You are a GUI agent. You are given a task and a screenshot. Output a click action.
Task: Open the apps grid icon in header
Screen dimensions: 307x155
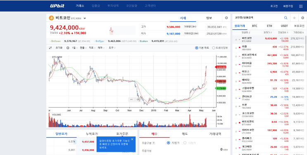tap(301, 6)
